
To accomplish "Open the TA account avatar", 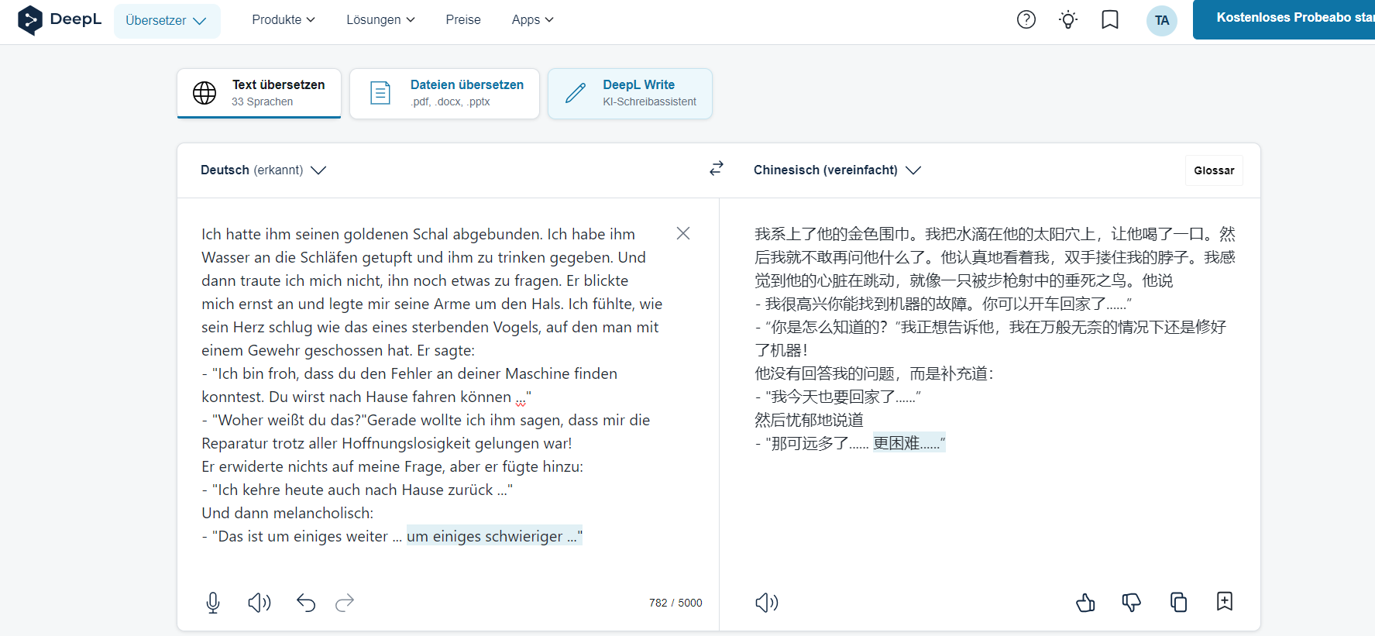I will [x=1162, y=20].
